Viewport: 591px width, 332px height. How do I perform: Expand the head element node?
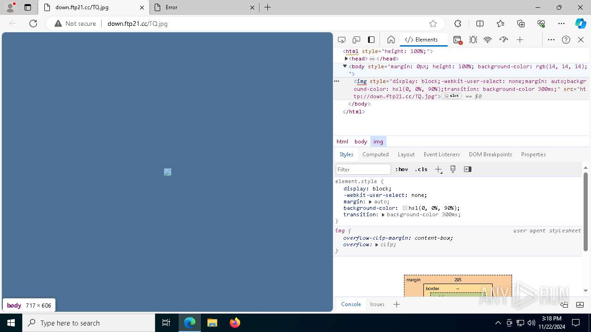click(x=346, y=59)
